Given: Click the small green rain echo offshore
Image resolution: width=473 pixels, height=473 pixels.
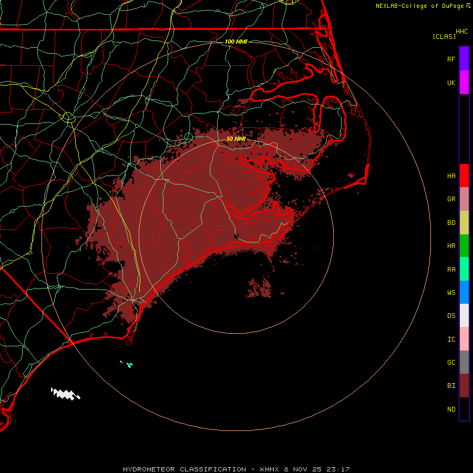Looking at the screenshot, I should (x=130, y=365).
